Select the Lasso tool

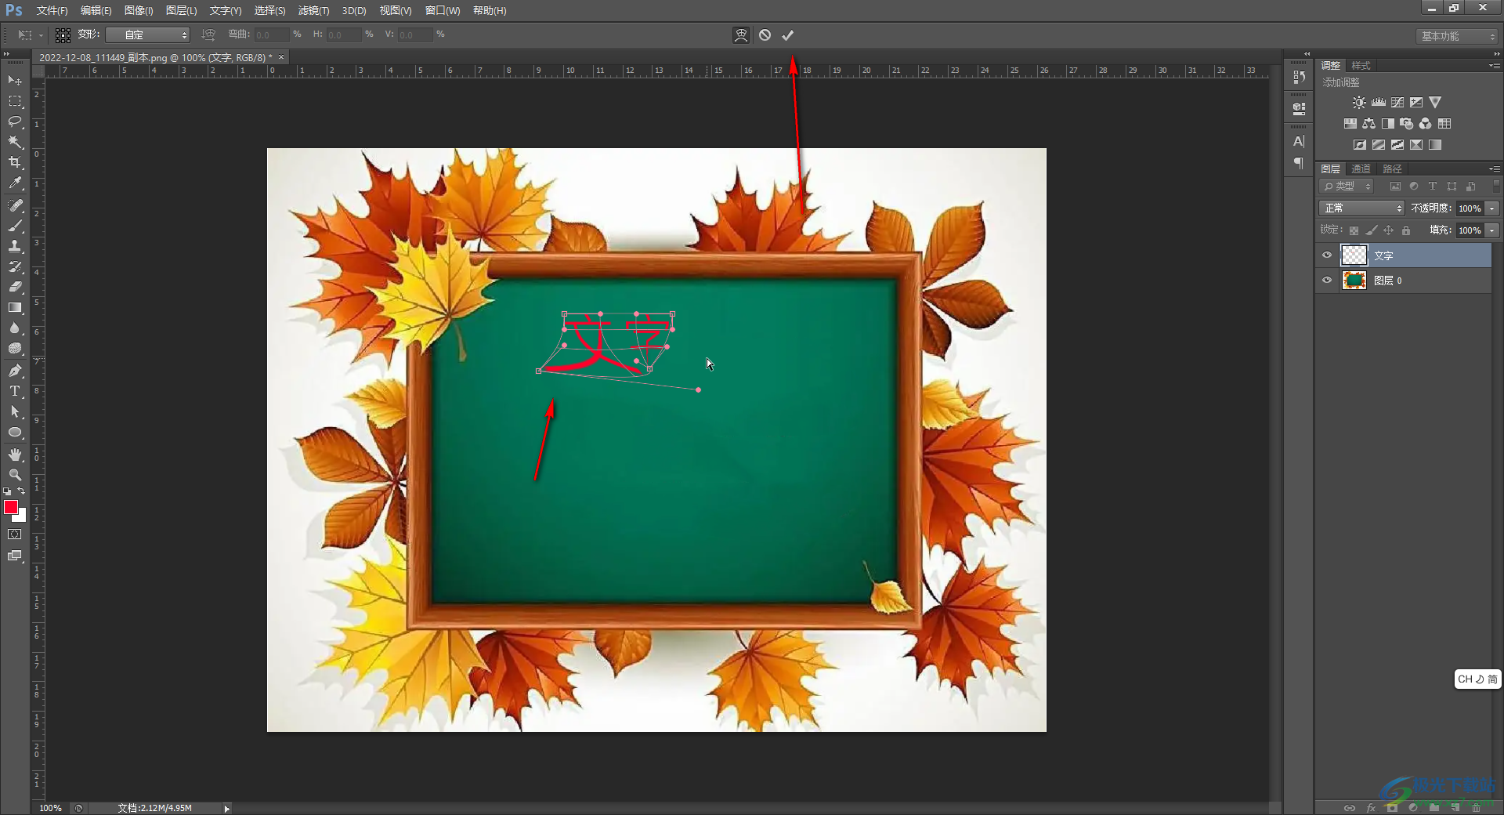(x=15, y=121)
